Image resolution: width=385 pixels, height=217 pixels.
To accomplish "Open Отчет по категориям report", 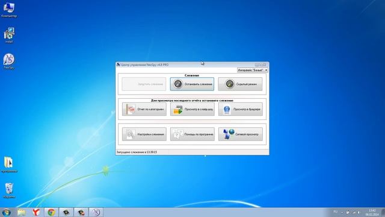I will 144,109.
